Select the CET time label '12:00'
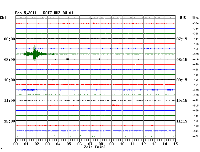The width and height of the screenshot is (200, 152). 10,121
